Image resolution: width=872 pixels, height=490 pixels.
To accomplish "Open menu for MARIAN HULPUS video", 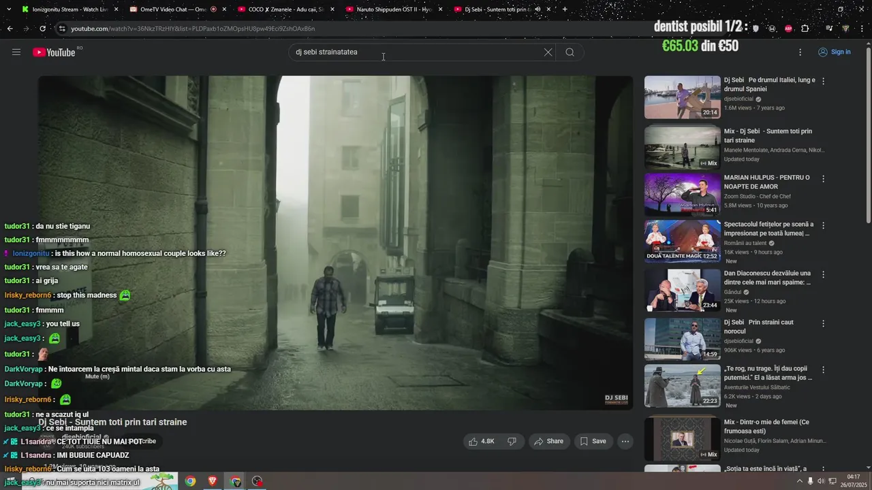I will pyautogui.click(x=823, y=179).
